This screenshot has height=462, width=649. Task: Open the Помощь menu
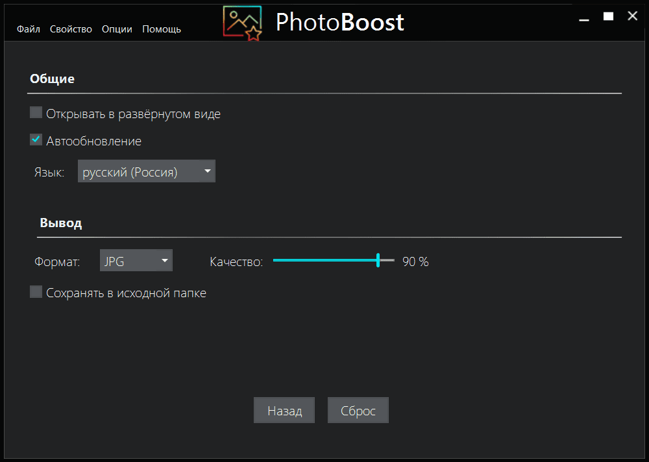[162, 29]
